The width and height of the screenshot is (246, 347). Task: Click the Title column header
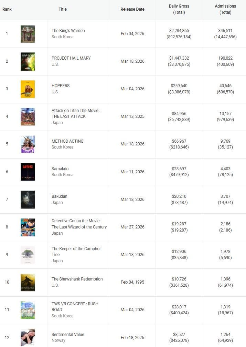click(63, 9)
